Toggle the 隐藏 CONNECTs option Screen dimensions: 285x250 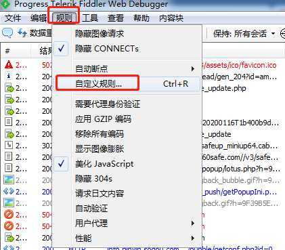click(x=127, y=49)
